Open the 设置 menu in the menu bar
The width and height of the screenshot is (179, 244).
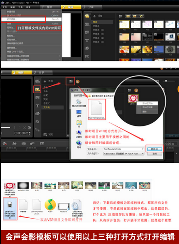click(28, 7)
